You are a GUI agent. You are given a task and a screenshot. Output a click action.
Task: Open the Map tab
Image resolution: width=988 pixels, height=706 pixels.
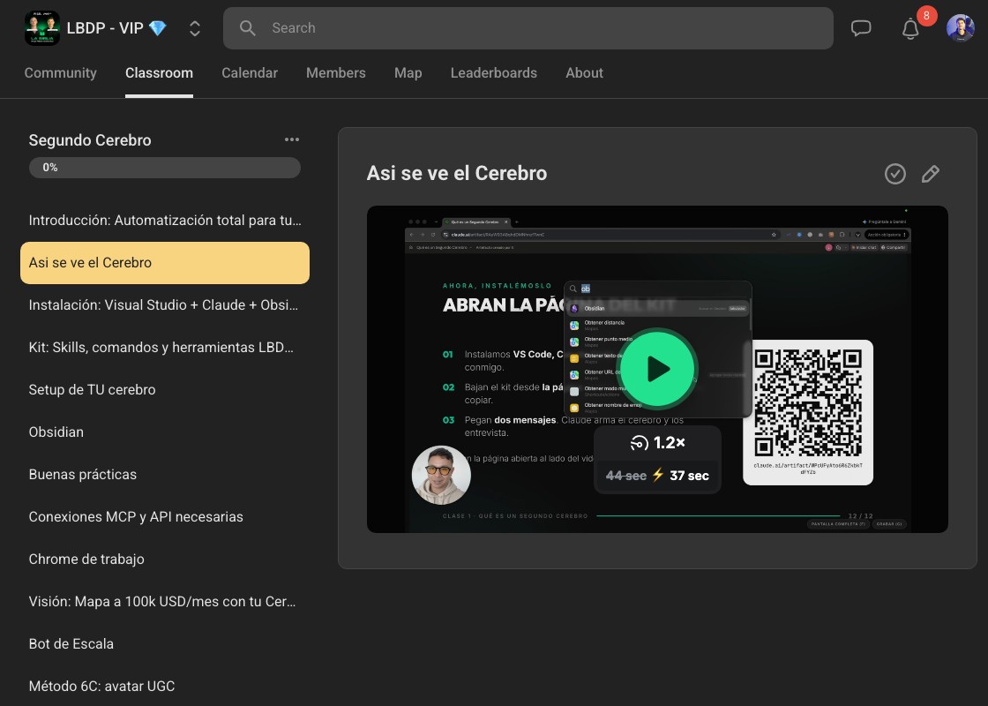point(408,72)
